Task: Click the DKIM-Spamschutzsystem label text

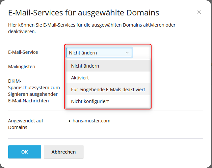Action: [34, 88]
